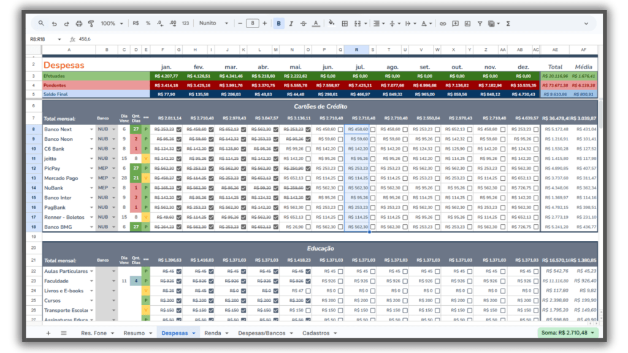Toggle bold formatting
Screen dimensions: 628x353
tap(279, 23)
